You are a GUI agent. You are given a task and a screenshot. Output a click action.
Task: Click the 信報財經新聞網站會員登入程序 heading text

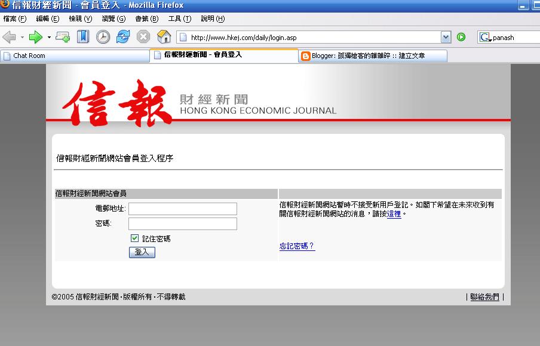(x=115, y=158)
